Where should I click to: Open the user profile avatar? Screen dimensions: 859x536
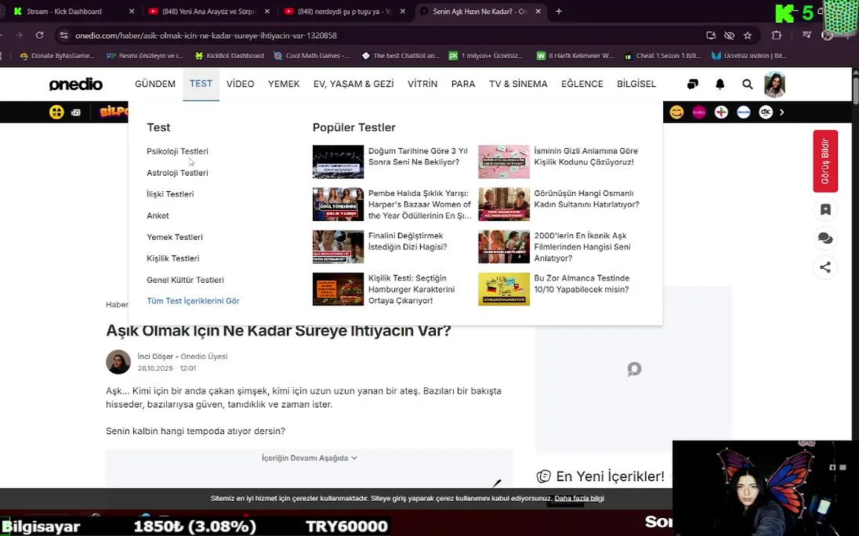pos(775,84)
